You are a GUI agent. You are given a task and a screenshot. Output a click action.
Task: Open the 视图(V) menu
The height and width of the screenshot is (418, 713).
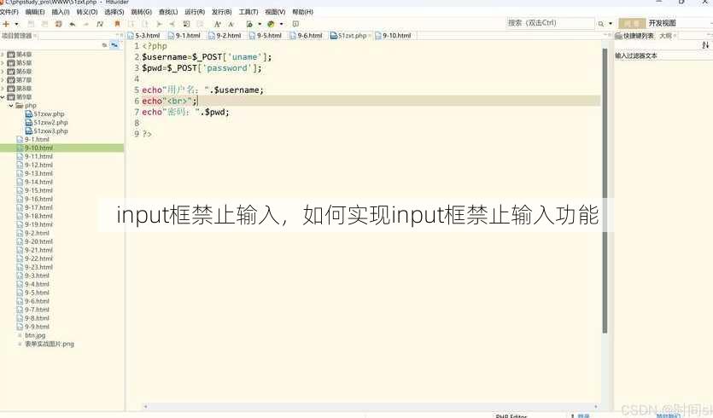(x=275, y=12)
